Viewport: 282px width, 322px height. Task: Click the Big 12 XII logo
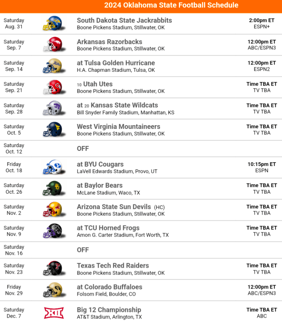click(x=54, y=313)
